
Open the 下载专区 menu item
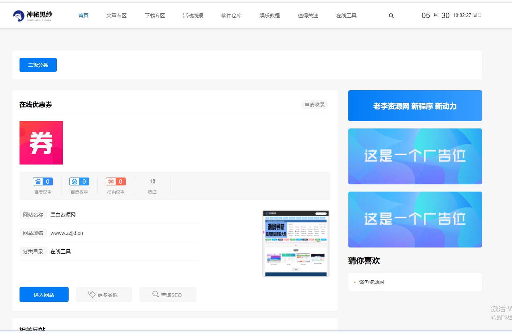tap(155, 16)
